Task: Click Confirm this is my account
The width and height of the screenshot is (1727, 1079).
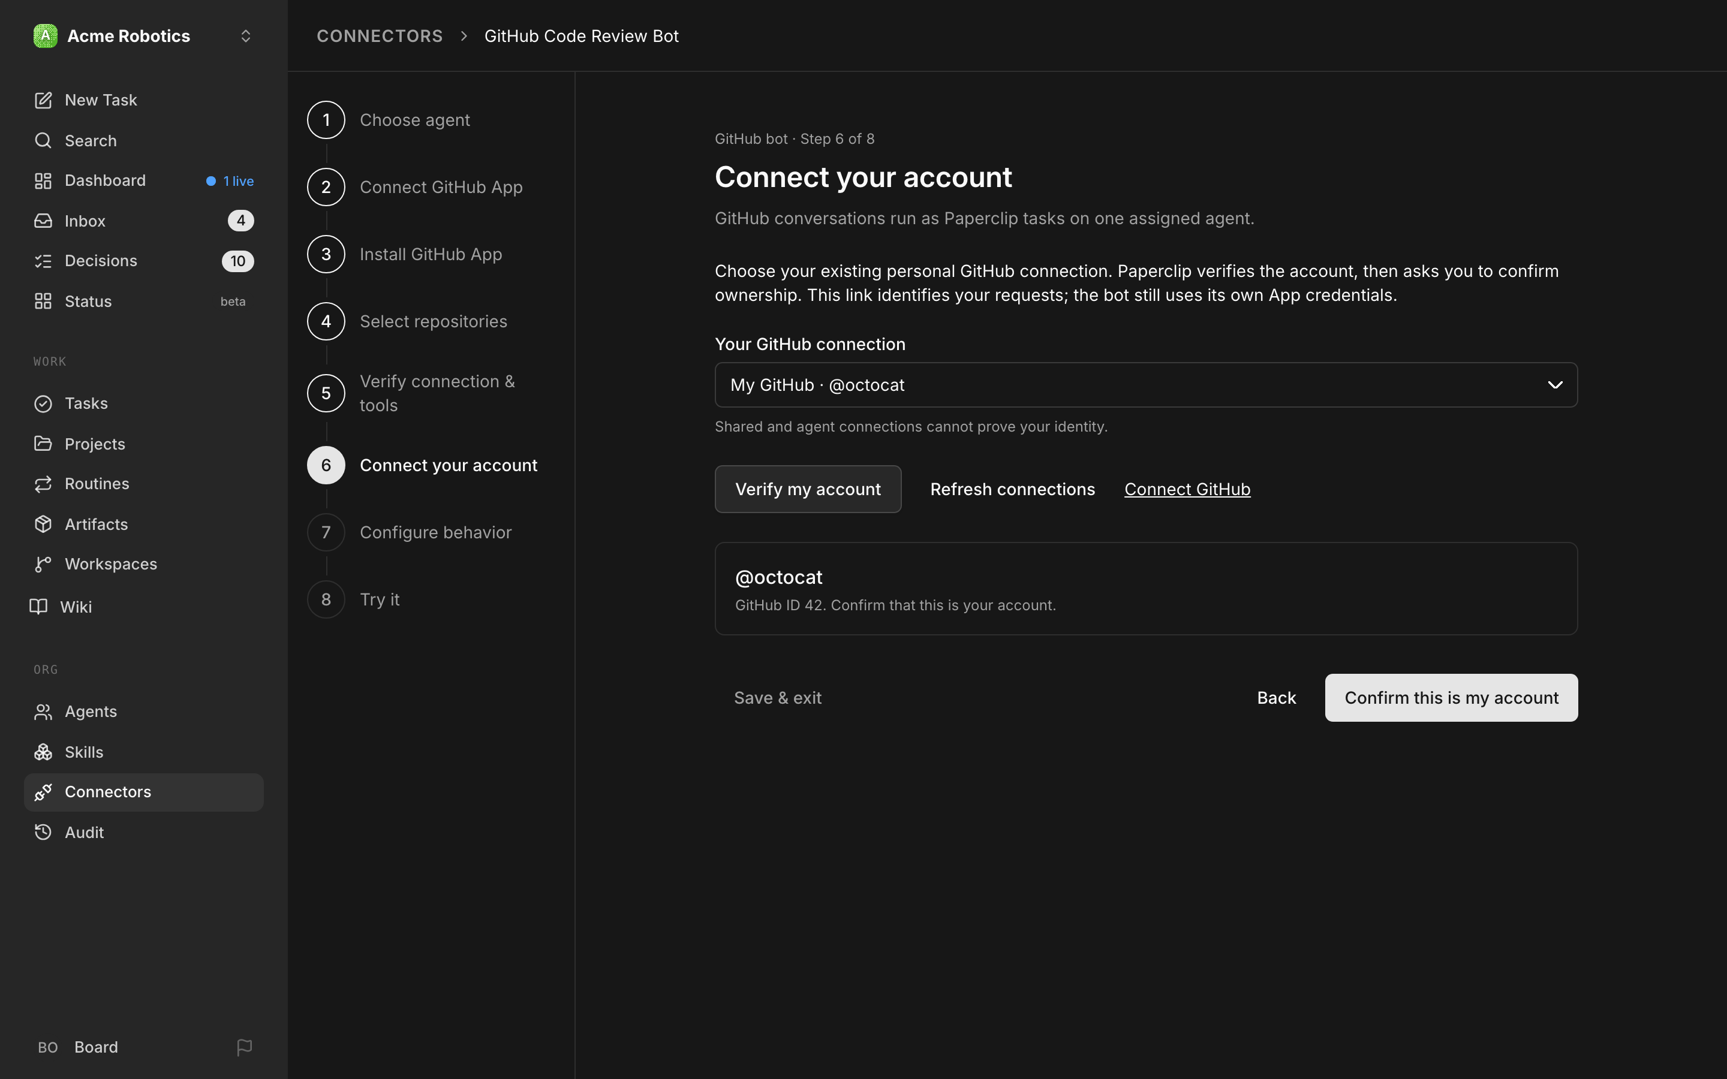Action: pos(1452,697)
